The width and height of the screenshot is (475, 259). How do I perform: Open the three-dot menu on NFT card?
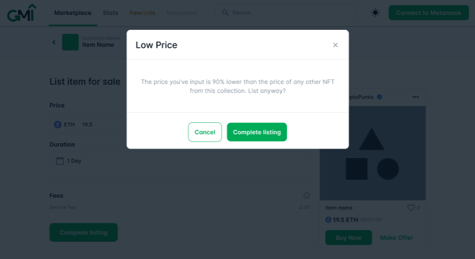[415, 97]
